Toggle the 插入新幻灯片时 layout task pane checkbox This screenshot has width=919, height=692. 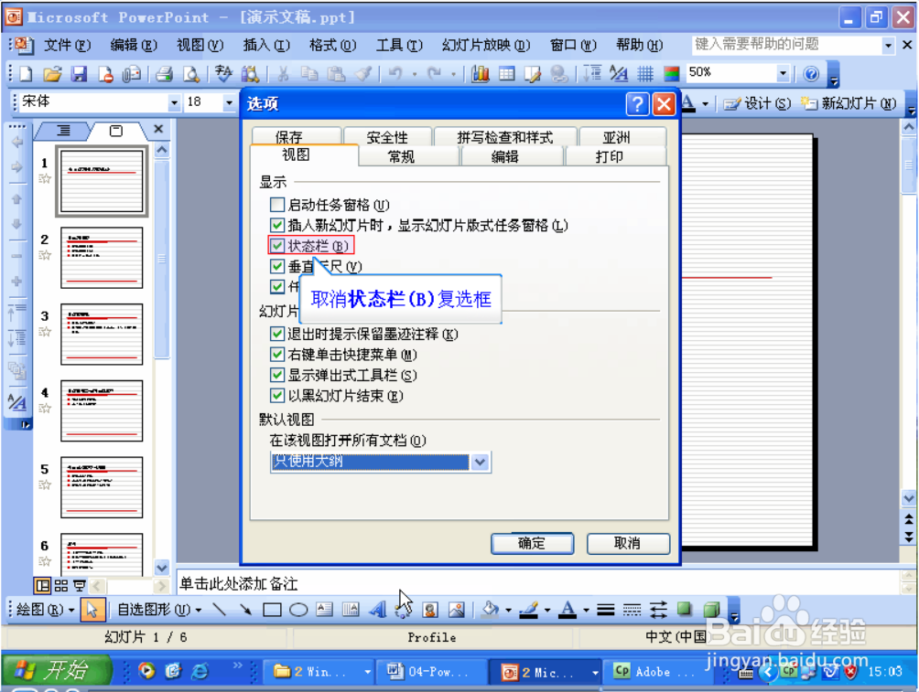(x=276, y=226)
